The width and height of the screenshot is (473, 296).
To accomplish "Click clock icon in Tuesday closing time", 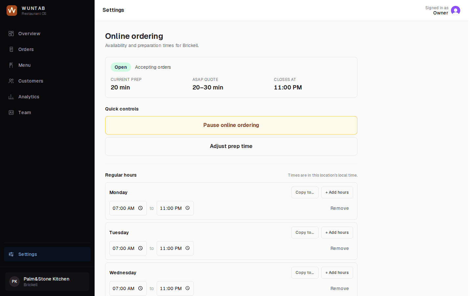I will click(x=188, y=248).
